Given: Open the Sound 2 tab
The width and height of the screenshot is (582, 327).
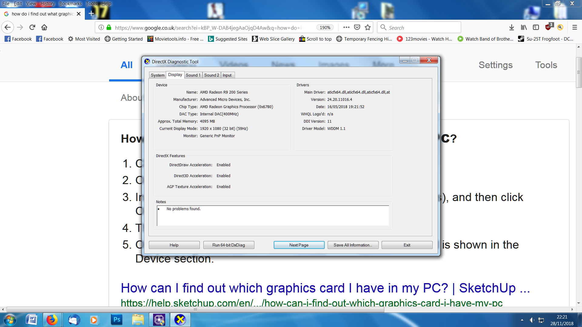Looking at the screenshot, I should (x=212, y=75).
